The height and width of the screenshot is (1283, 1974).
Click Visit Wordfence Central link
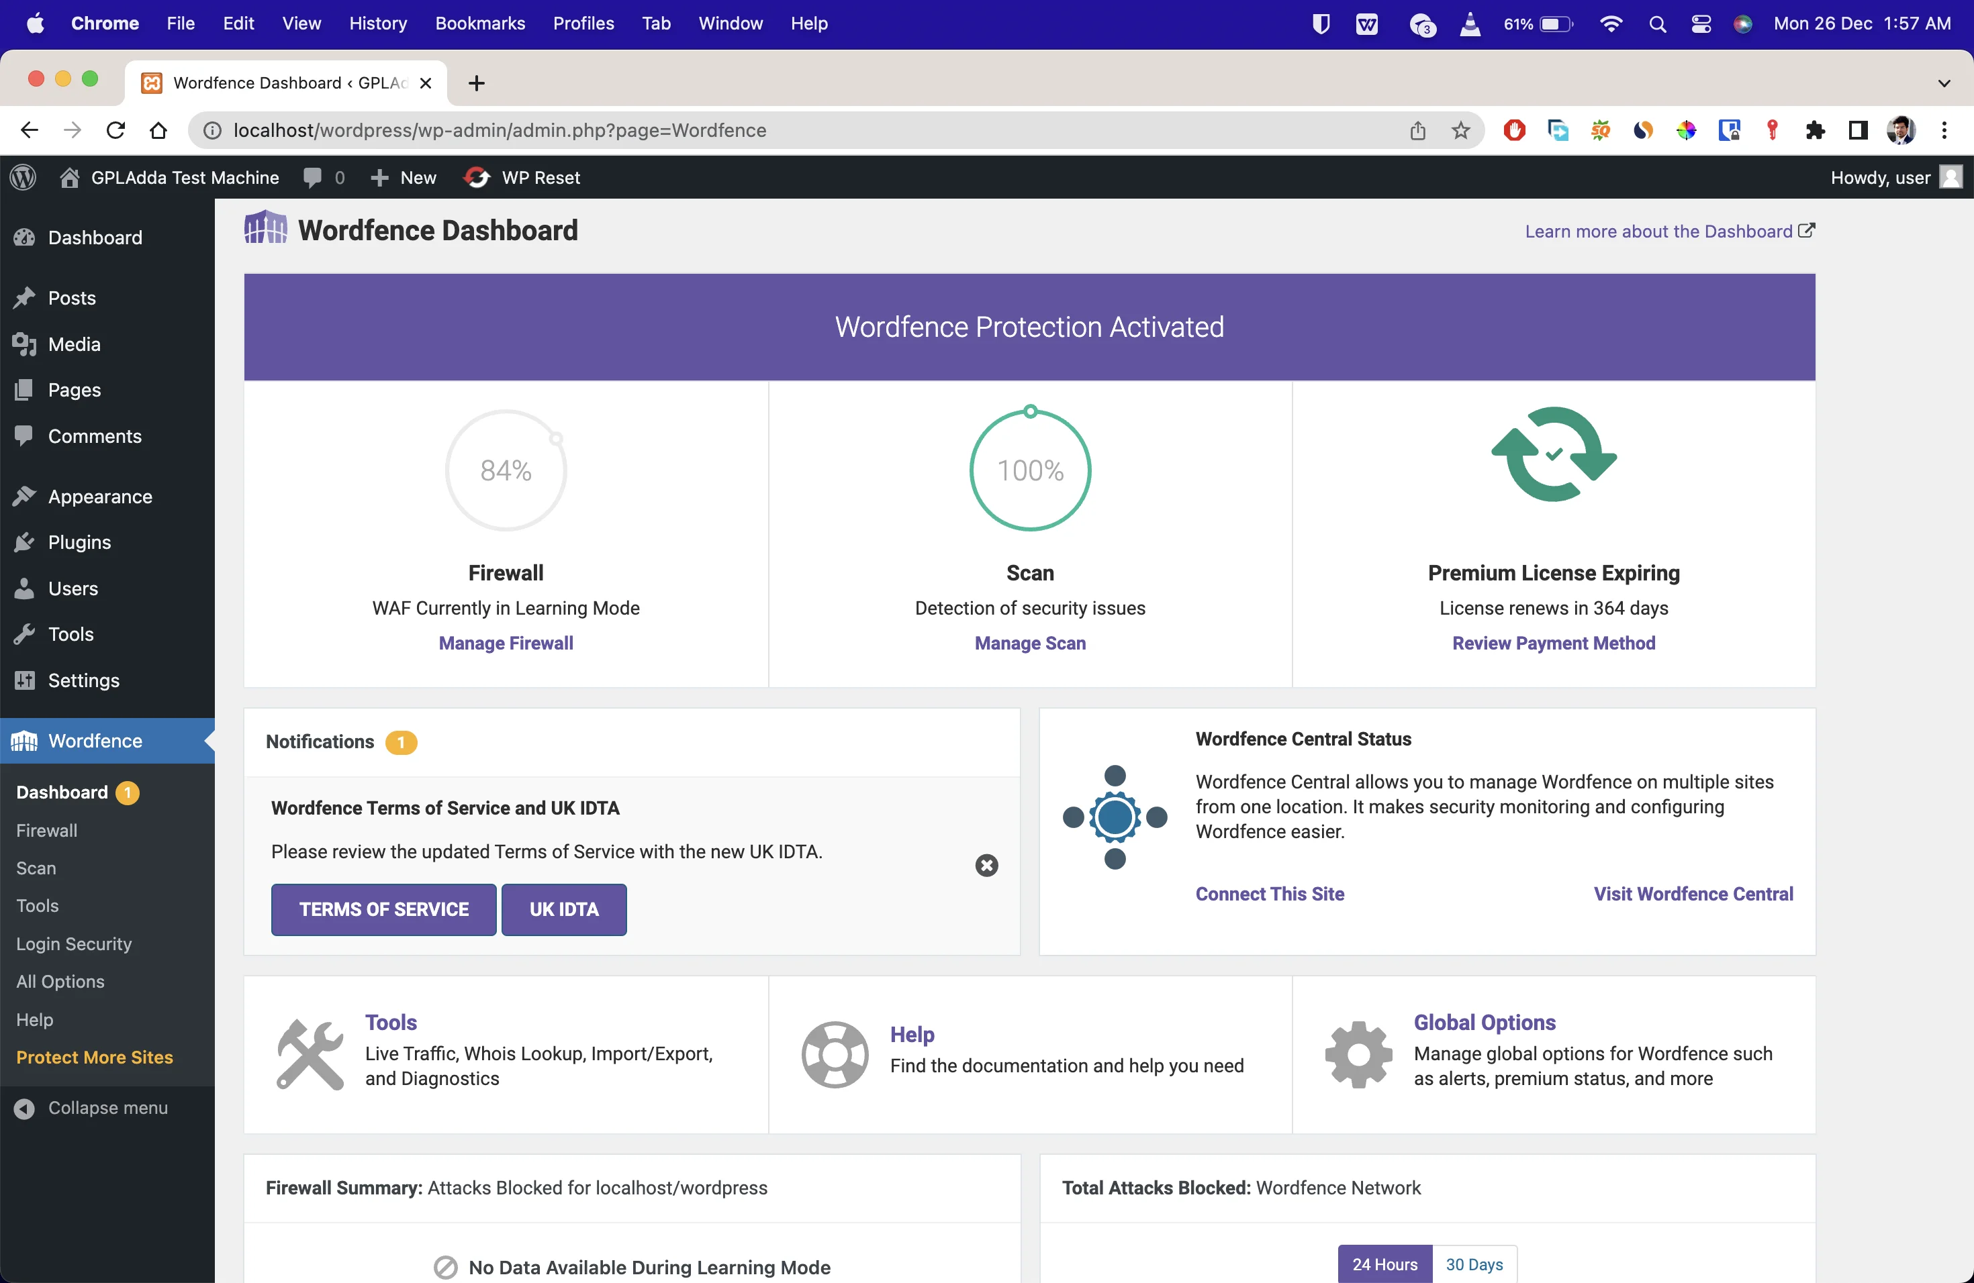(1693, 894)
